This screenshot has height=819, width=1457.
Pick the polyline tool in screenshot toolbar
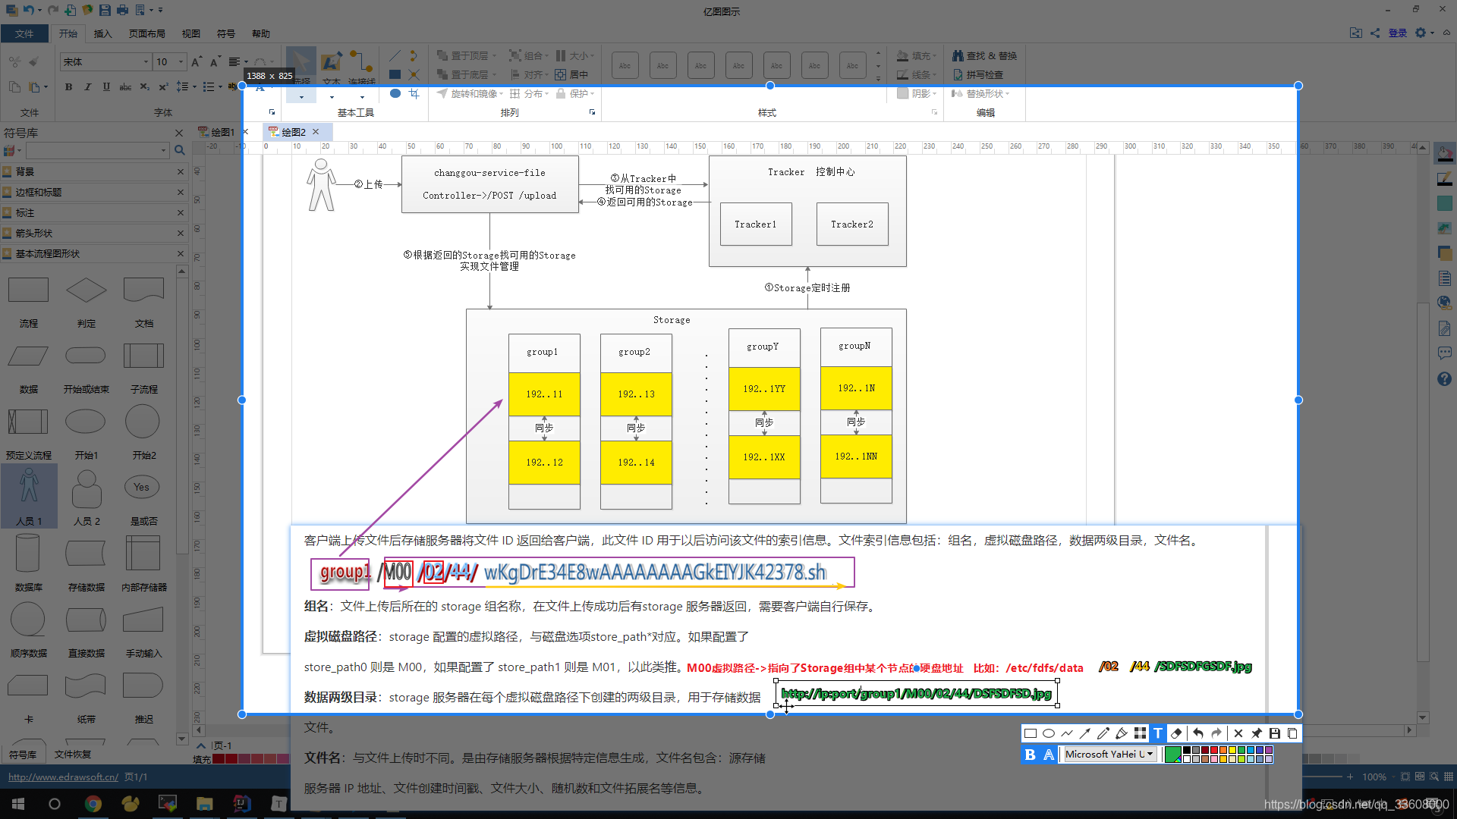(1067, 733)
